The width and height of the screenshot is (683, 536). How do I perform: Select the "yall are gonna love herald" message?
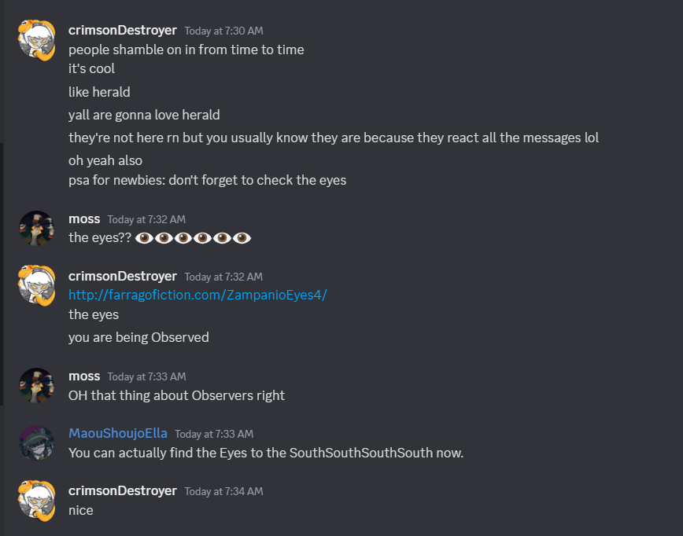point(144,115)
